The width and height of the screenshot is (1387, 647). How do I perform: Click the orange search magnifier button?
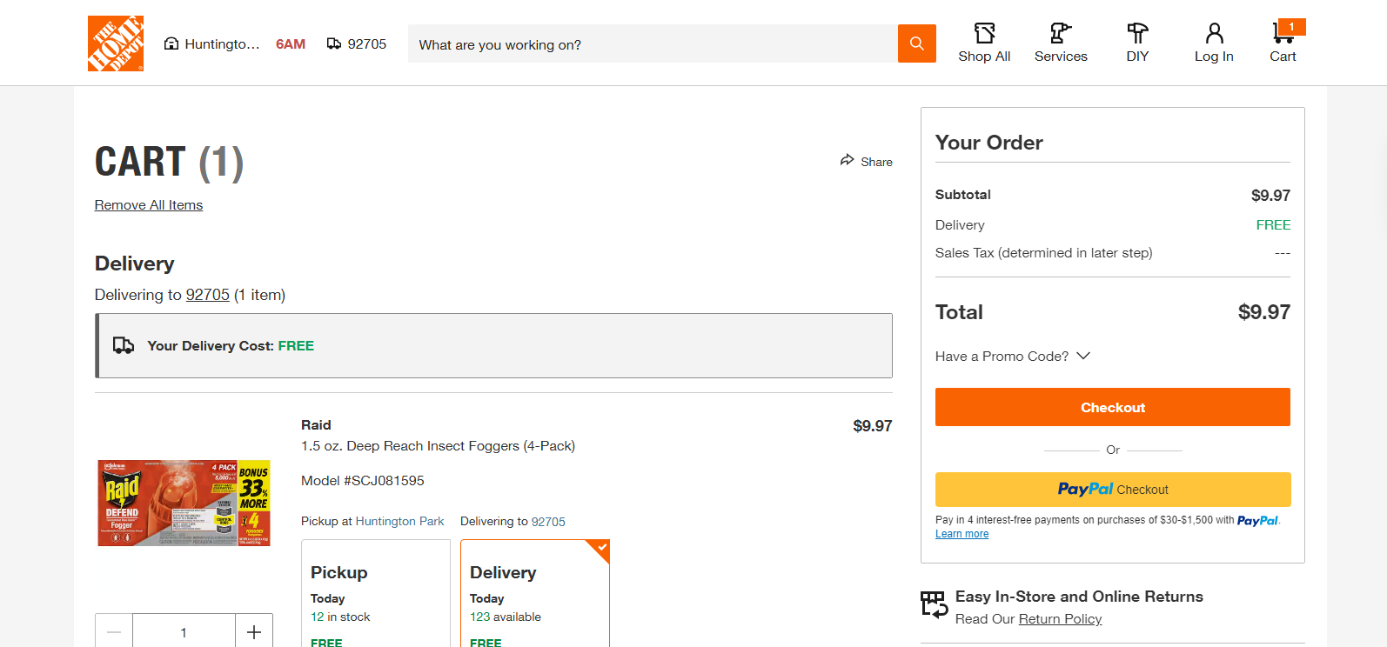[916, 43]
